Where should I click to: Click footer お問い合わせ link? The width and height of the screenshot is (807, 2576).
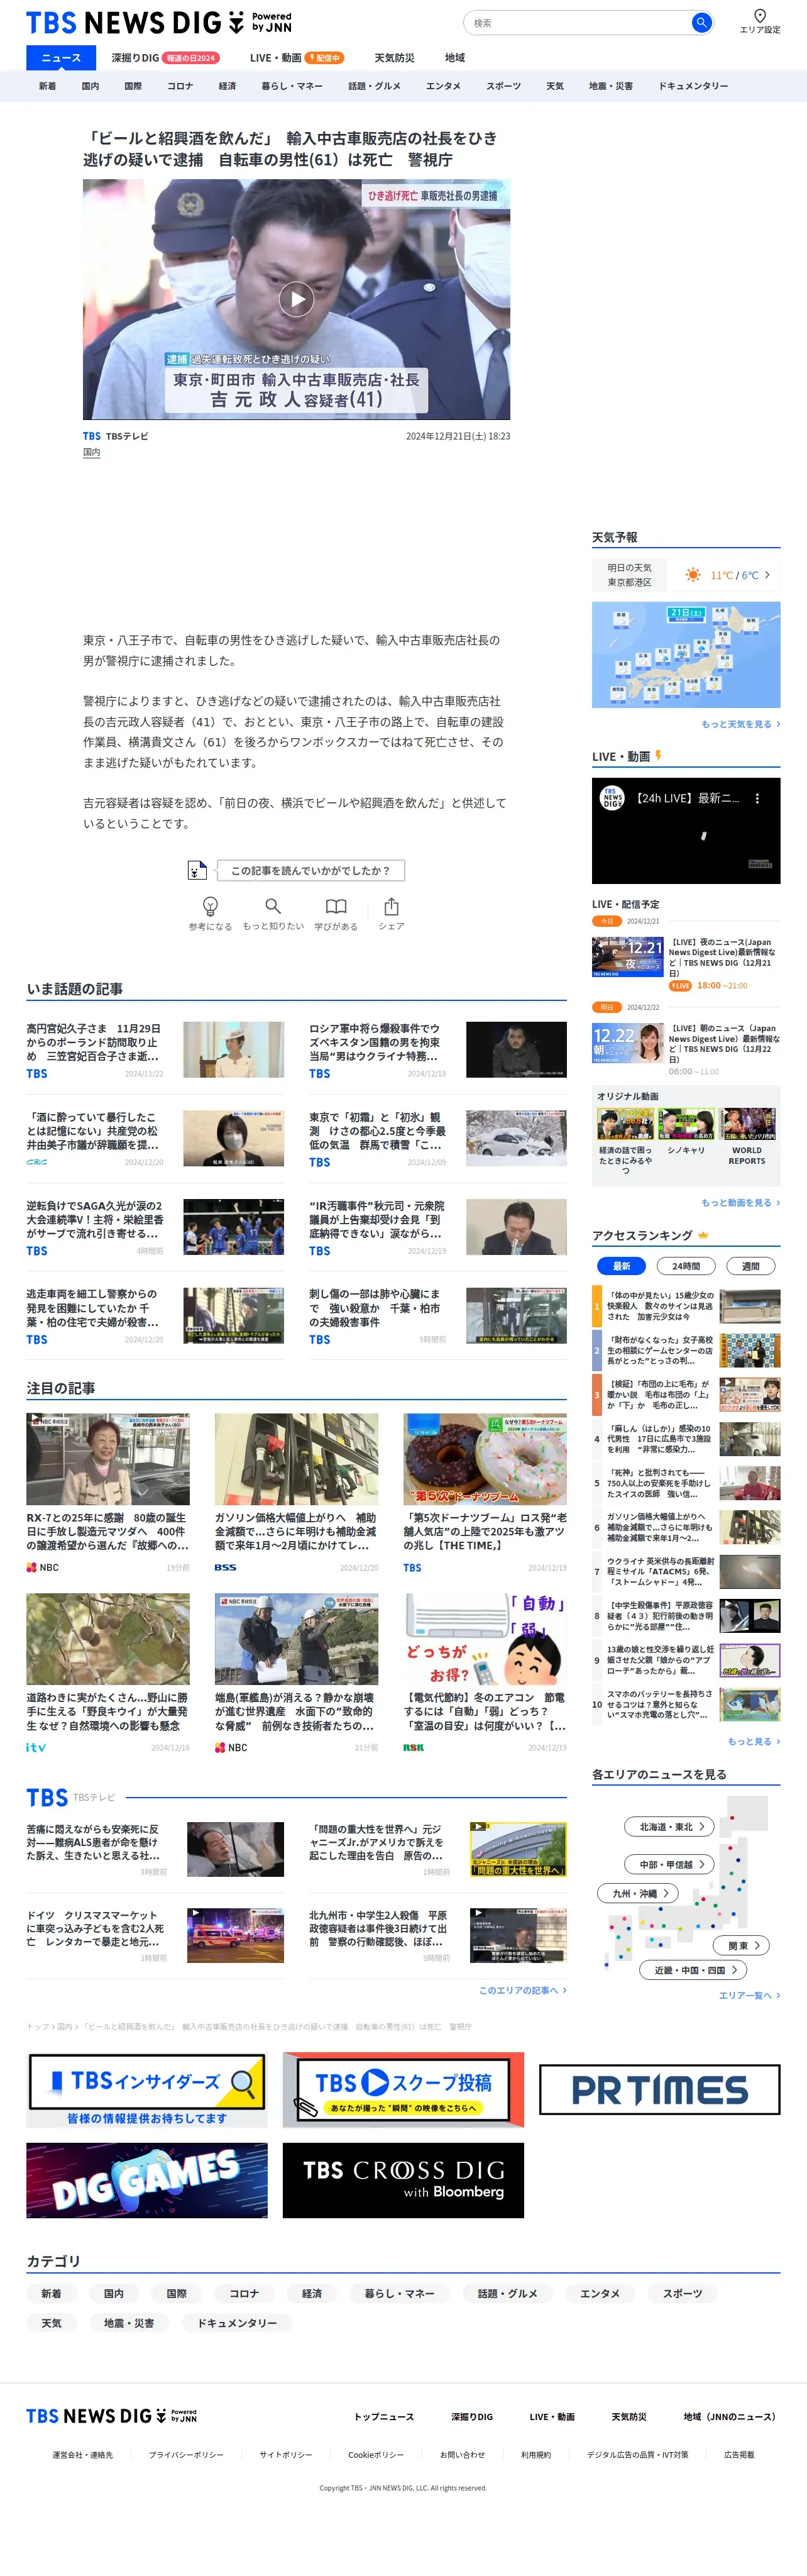click(x=462, y=2454)
